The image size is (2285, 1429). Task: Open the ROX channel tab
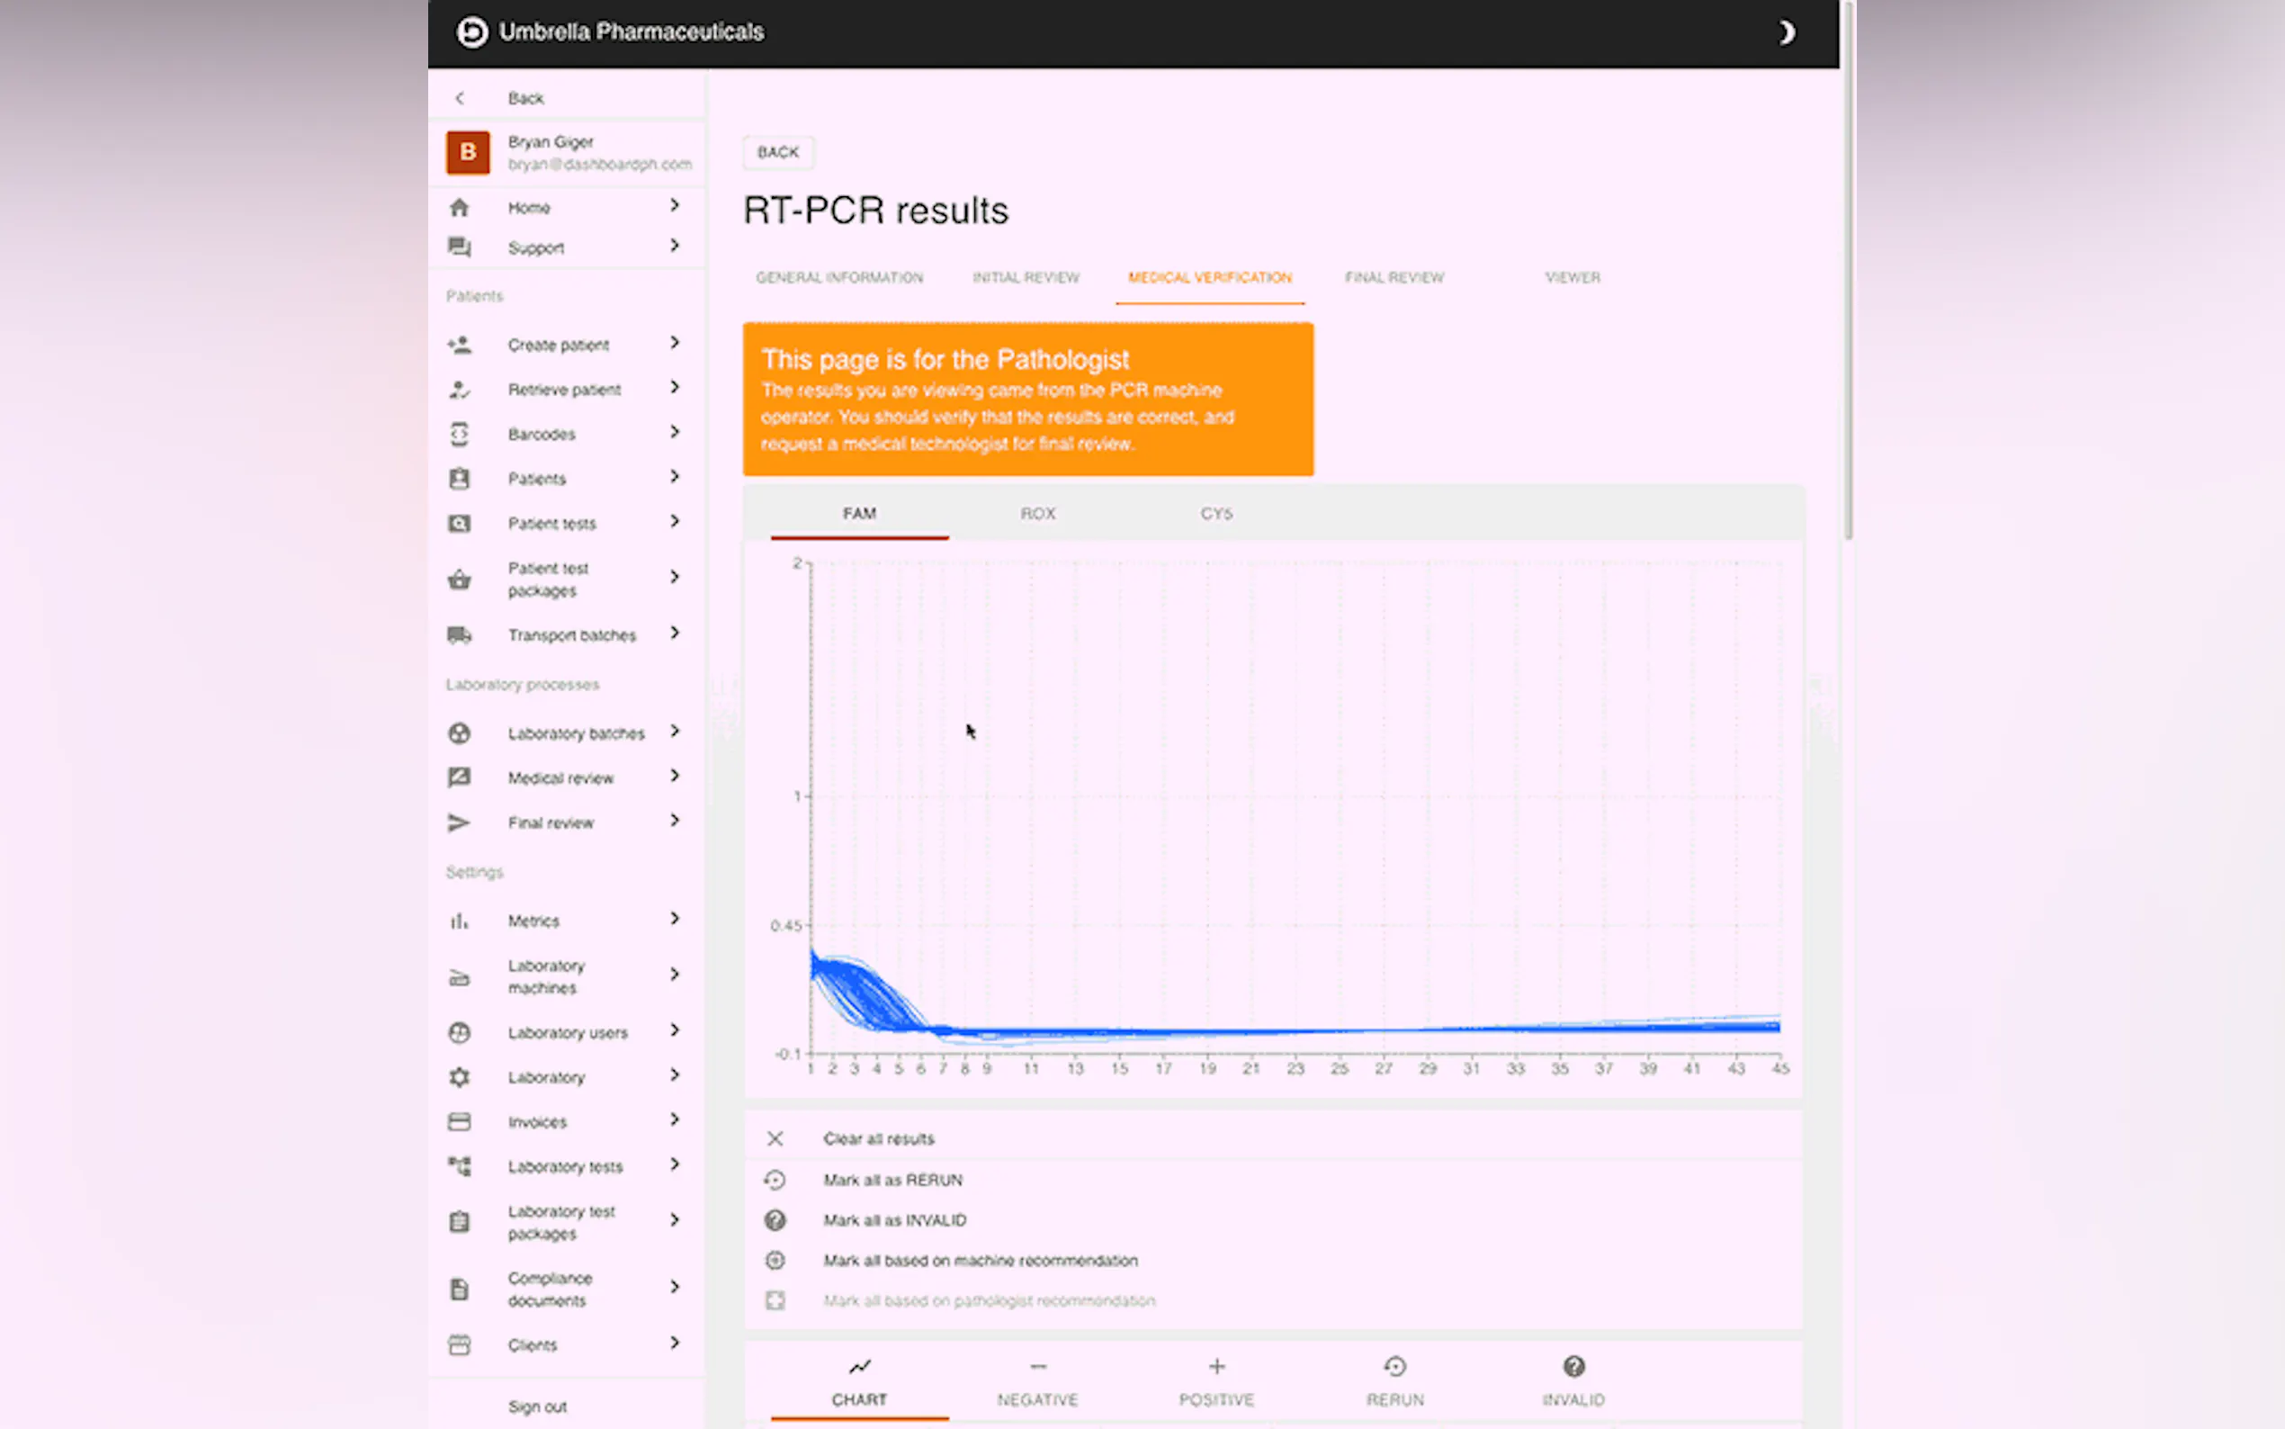click(x=1037, y=514)
